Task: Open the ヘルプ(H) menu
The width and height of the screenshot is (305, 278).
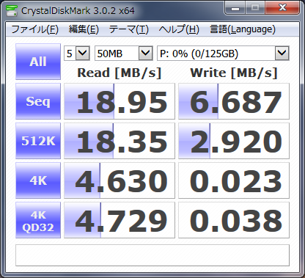Action: (x=179, y=29)
